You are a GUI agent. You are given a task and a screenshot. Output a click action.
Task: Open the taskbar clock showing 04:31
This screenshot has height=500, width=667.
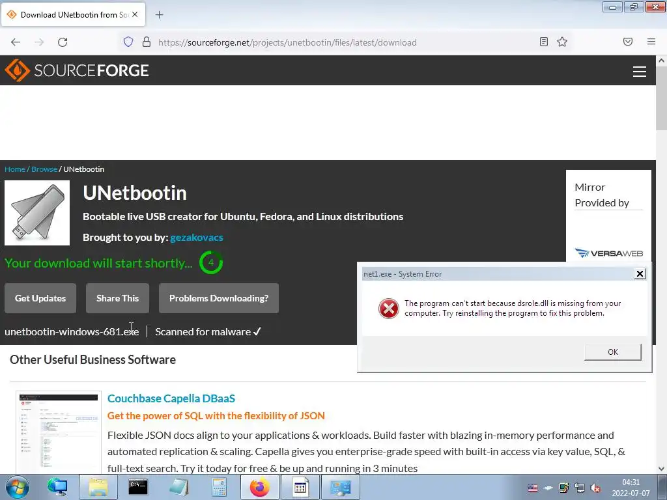[631, 488]
